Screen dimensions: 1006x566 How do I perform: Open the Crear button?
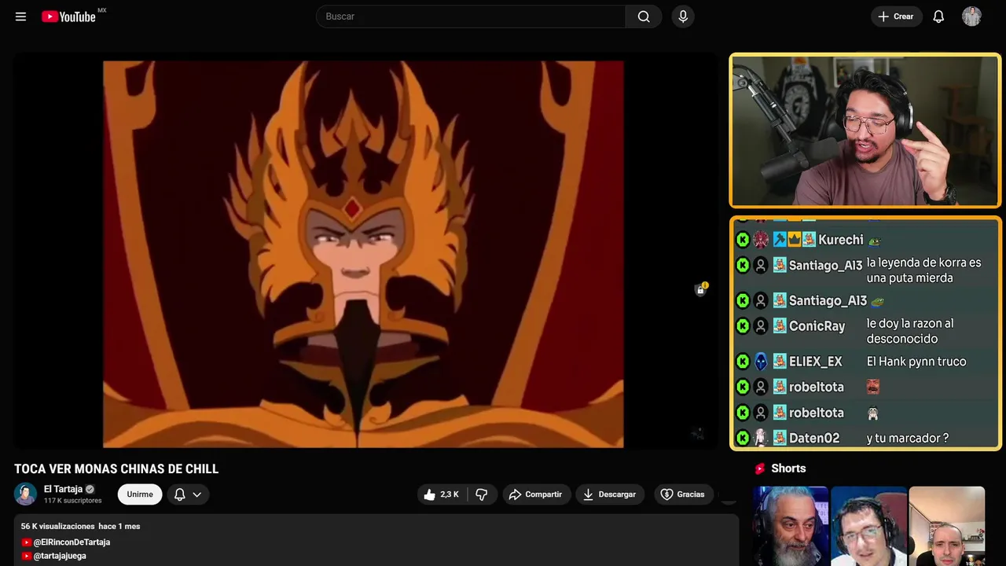point(896,17)
